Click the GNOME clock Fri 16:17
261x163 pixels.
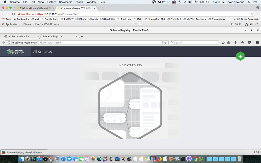point(236,24)
